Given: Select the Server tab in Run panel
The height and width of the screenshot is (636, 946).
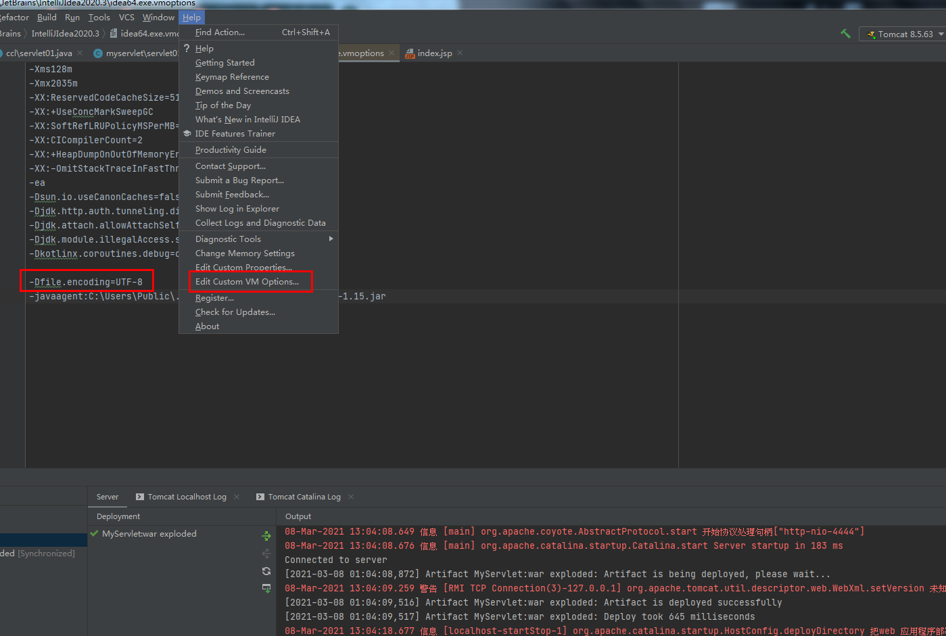Looking at the screenshot, I should tap(108, 496).
